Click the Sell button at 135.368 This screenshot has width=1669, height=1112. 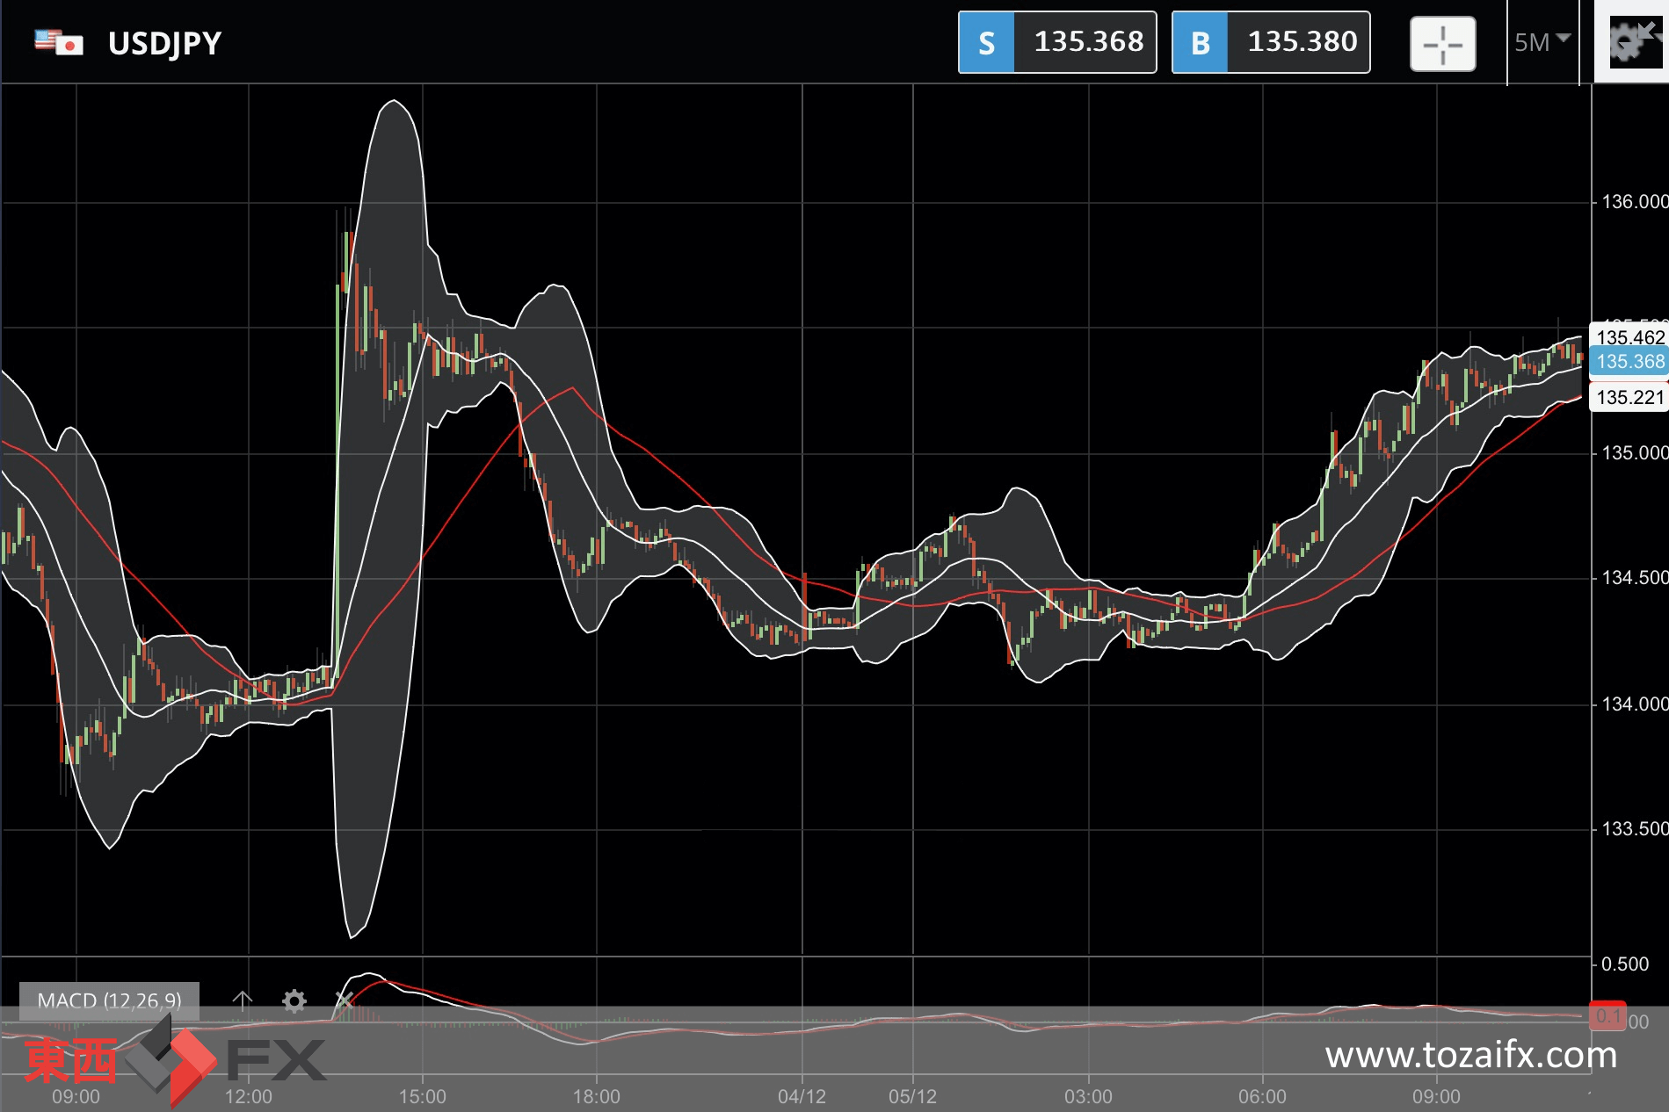1056,42
